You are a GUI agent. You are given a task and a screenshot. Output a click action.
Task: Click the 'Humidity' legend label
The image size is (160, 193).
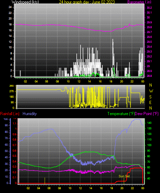[30, 114]
